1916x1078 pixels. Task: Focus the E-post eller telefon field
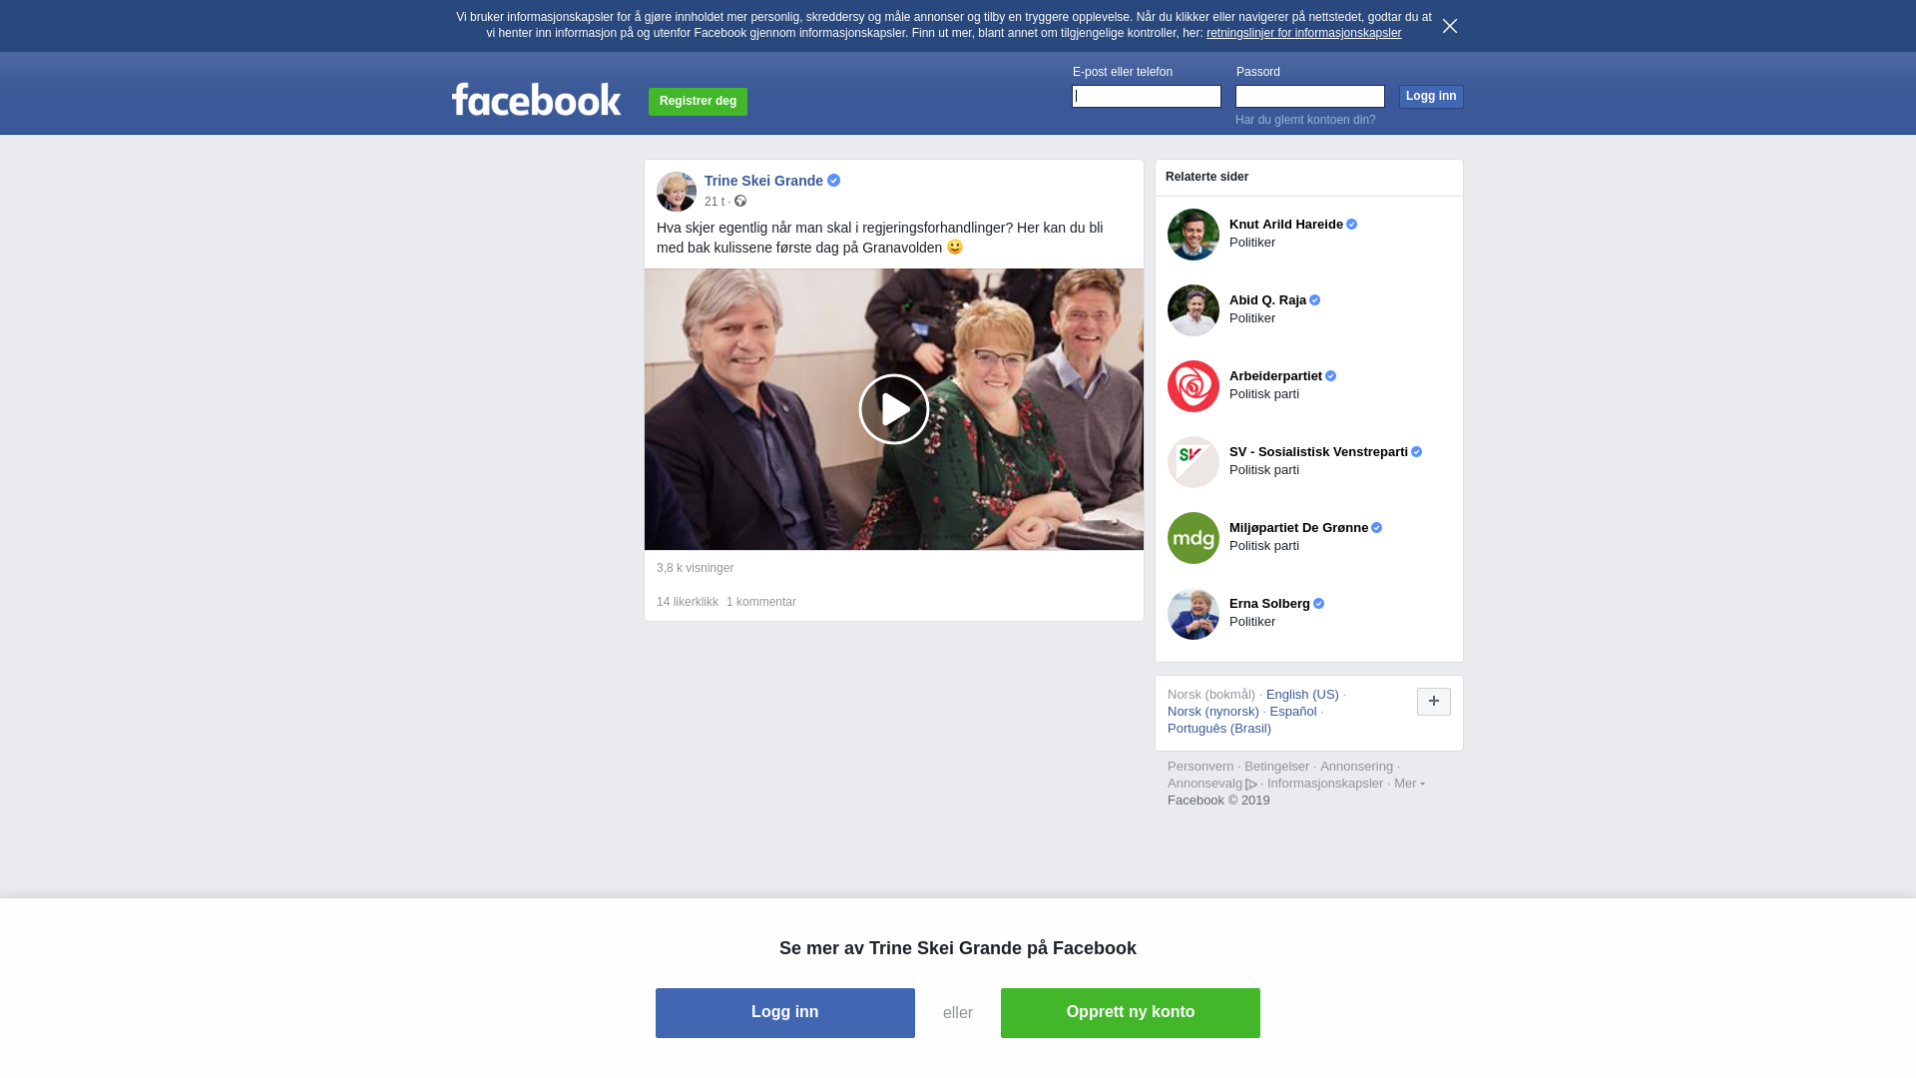coord(1147,96)
